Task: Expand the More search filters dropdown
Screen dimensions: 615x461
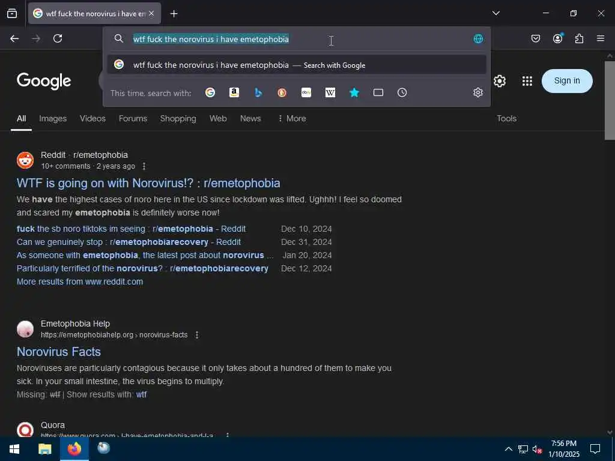Action: tap(292, 118)
